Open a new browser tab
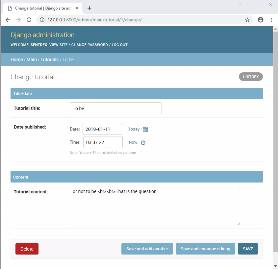Viewport: 278px width, 269px height. [x=89, y=8]
